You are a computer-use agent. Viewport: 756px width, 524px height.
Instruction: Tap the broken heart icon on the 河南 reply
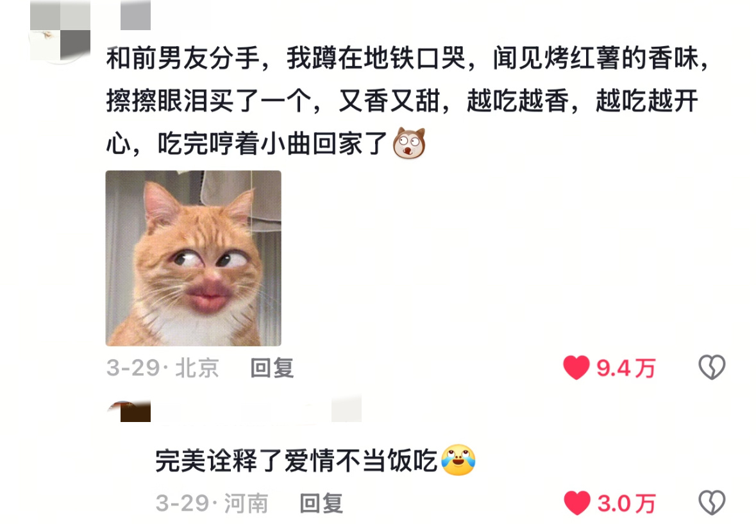coord(712,503)
